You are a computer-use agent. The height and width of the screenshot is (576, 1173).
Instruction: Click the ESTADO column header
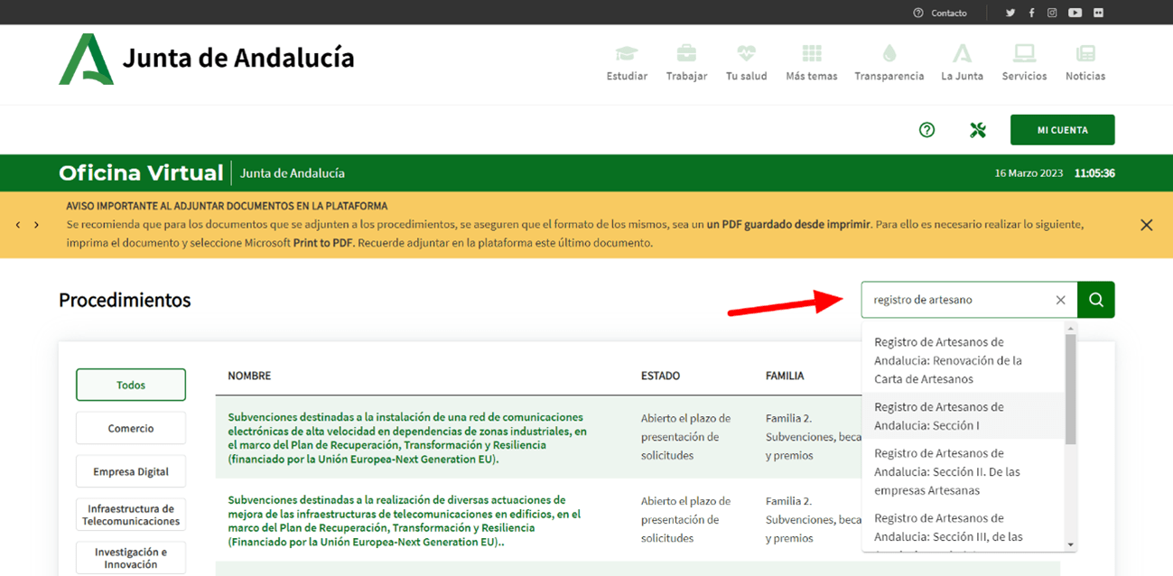pyautogui.click(x=660, y=376)
